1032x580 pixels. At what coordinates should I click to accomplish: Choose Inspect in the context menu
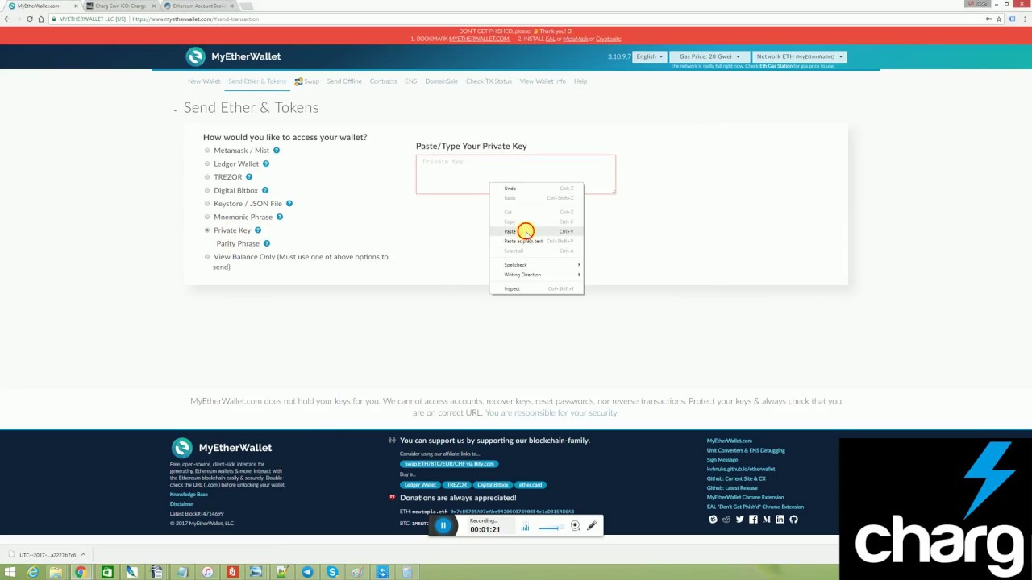point(536,288)
